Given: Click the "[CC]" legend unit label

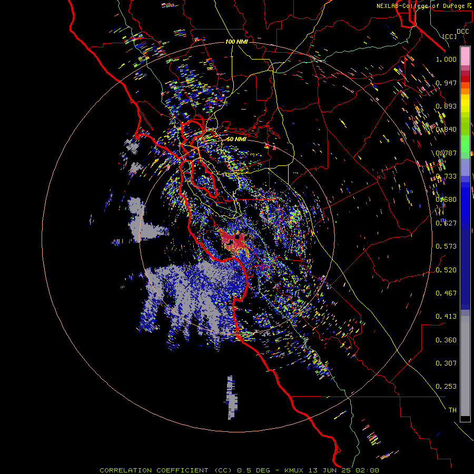Looking at the screenshot, I should (x=450, y=36).
